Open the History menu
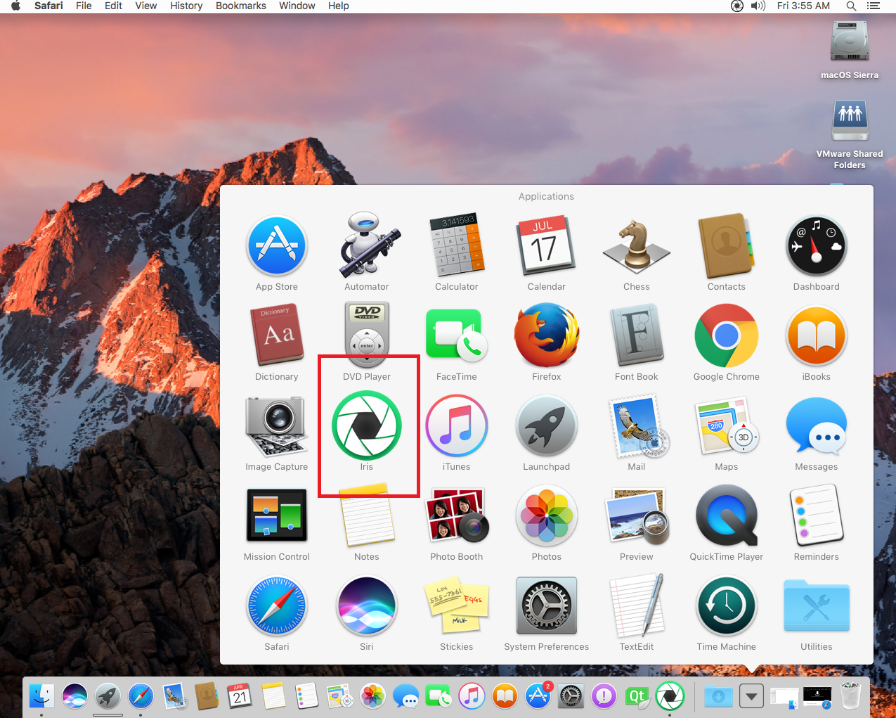The height and width of the screenshot is (718, 896). tap(186, 6)
